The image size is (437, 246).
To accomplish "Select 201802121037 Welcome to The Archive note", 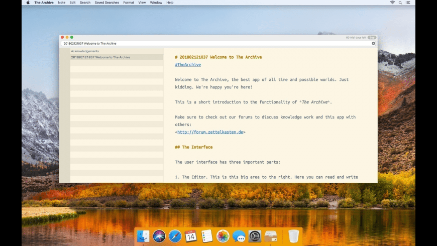I will point(117,57).
